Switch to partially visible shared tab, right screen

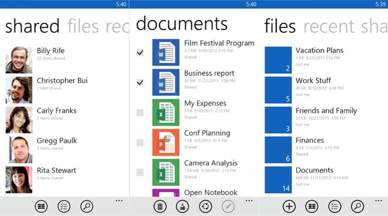click(374, 26)
